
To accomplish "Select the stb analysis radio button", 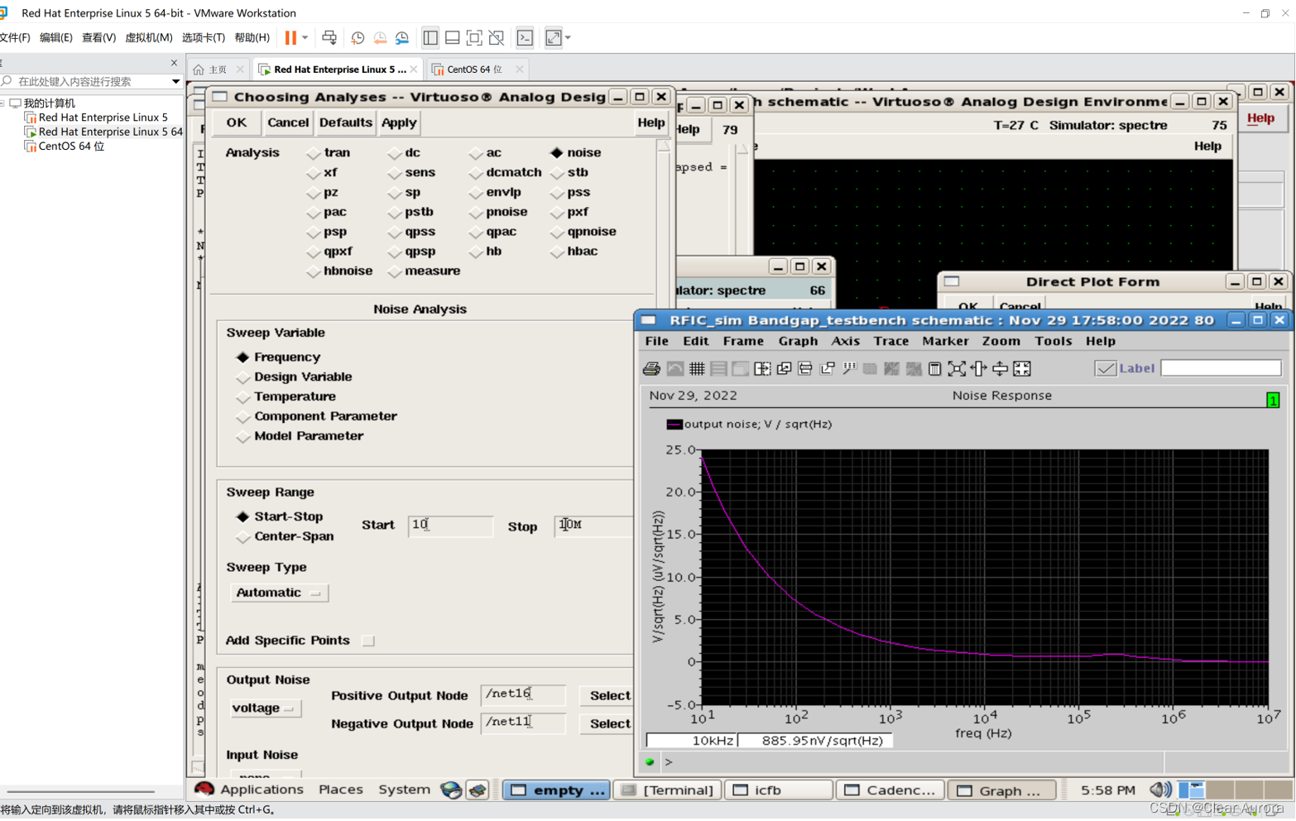I will tap(557, 173).
